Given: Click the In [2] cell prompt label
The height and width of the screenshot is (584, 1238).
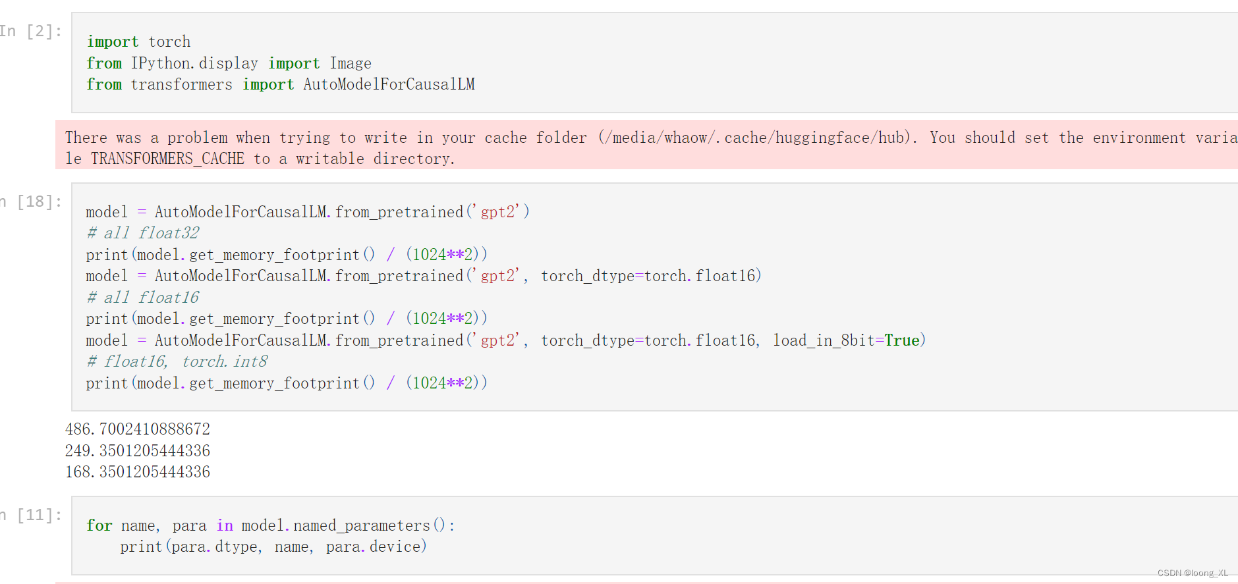Looking at the screenshot, I should point(31,31).
